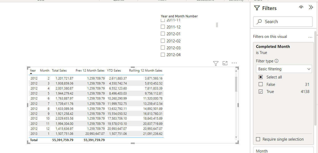Select the Year and Month Number slicer title
Screen dimensions: 318x153
[x=179, y=16]
